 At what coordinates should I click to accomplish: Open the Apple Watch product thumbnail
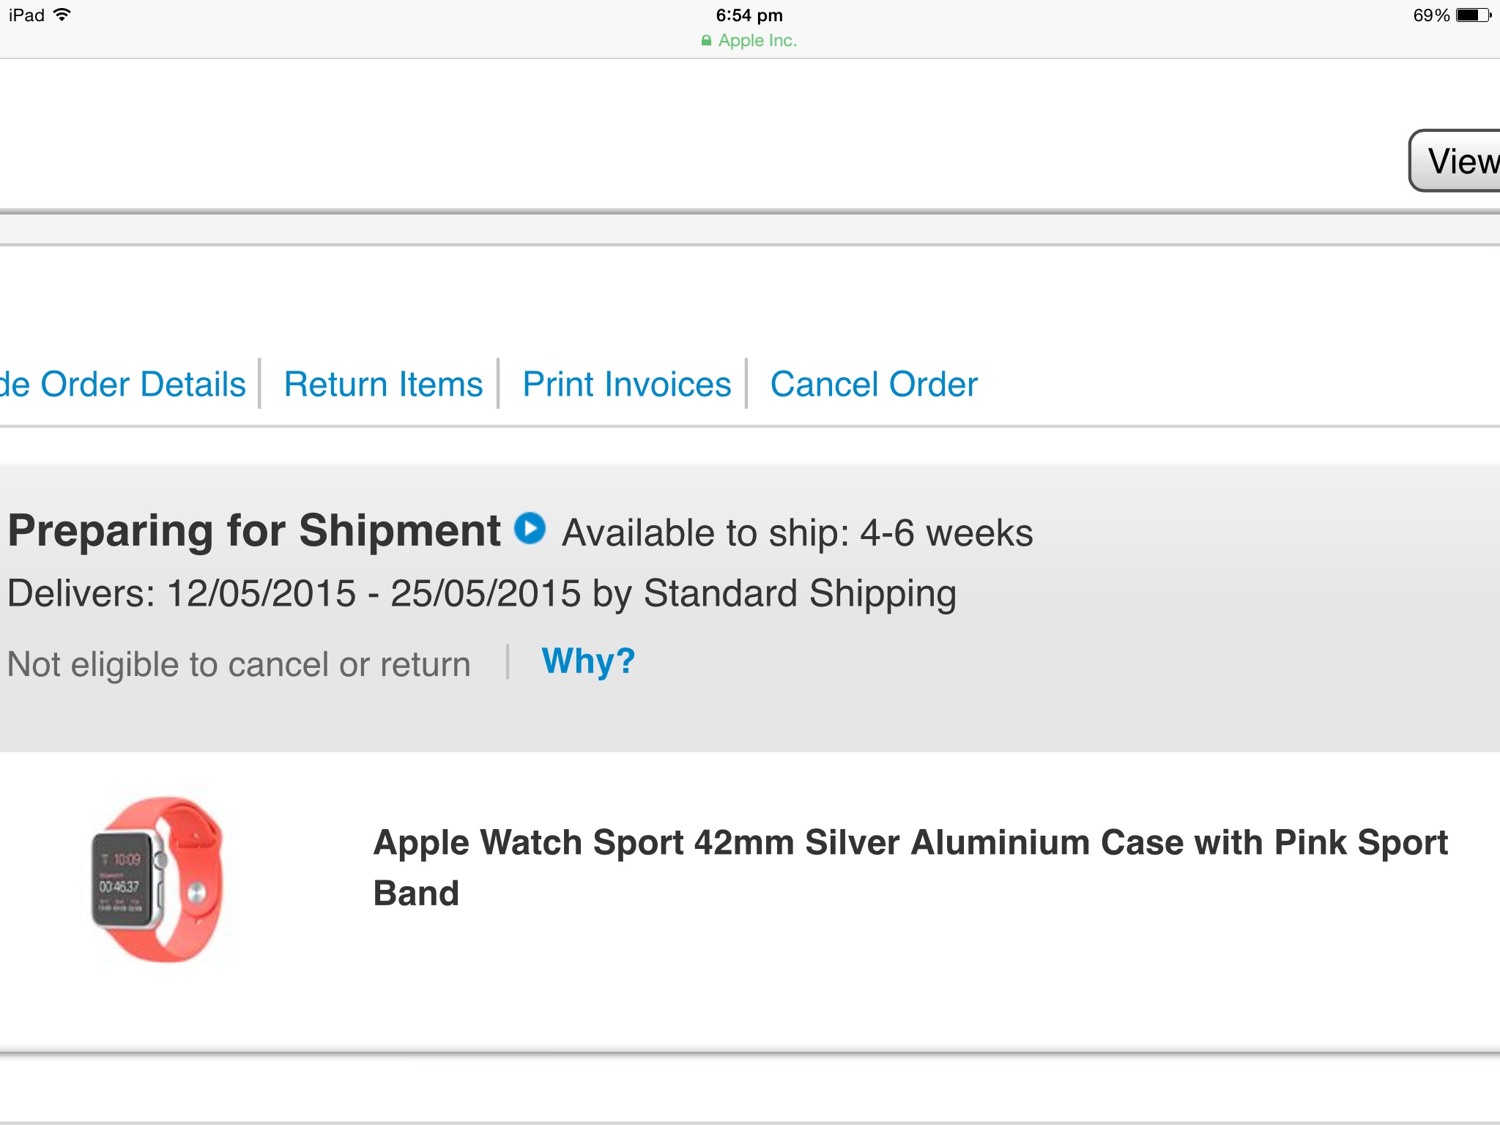tap(157, 879)
